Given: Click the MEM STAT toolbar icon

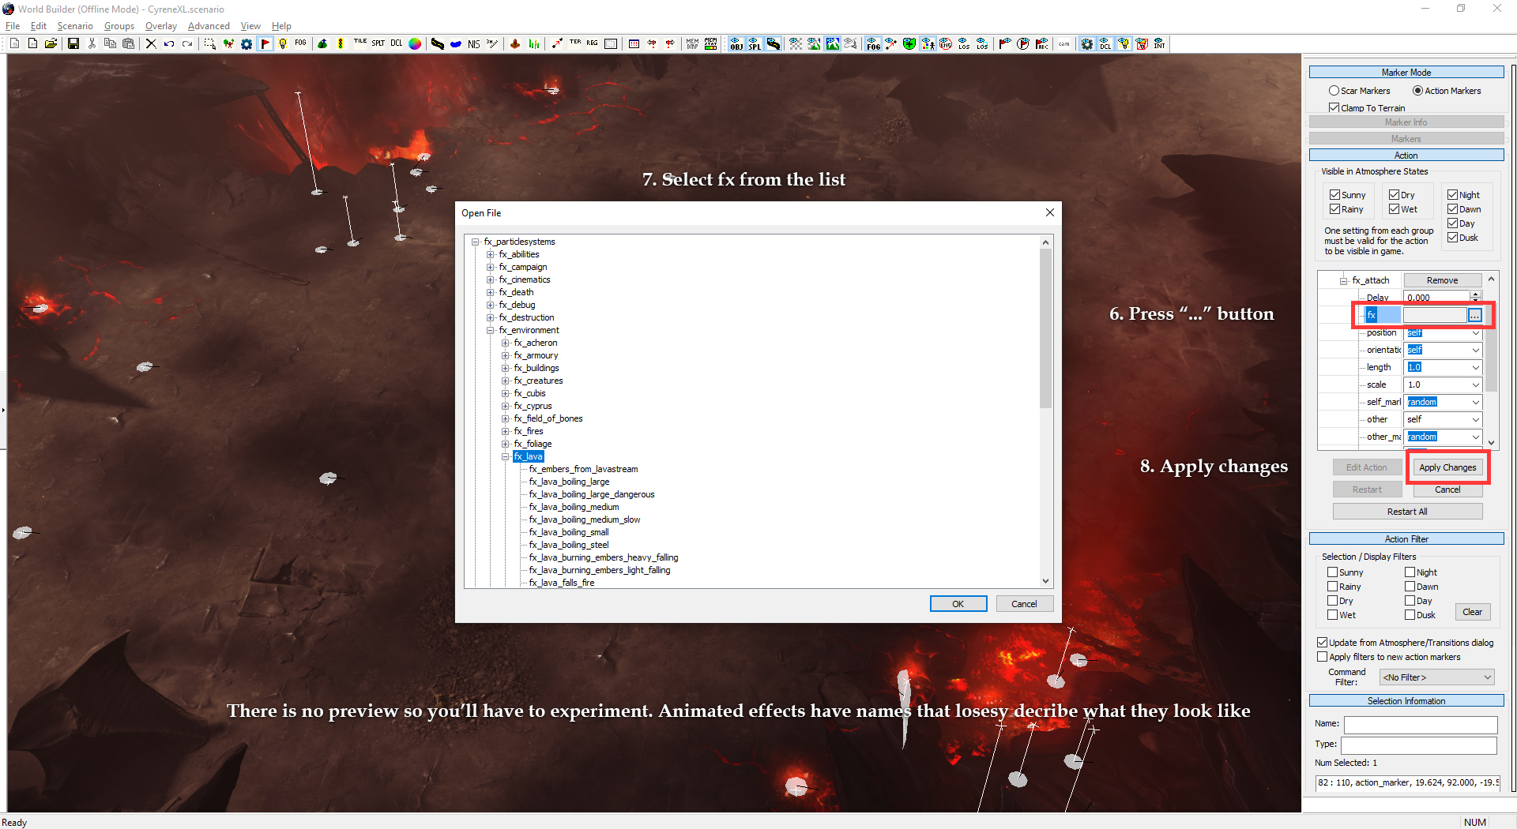Looking at the screenshot, I should coord(711,44).
